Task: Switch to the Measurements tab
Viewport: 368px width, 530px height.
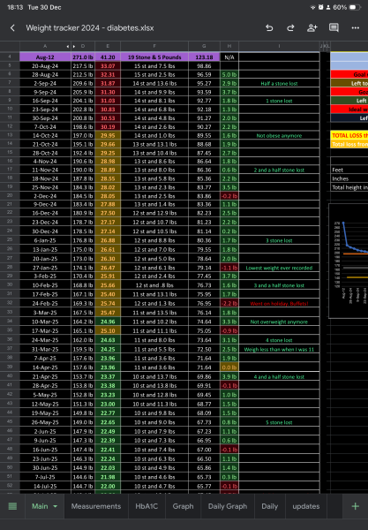Action: (x=96, y=506)
